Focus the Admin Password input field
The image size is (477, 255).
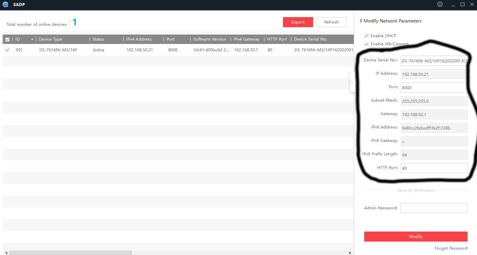tap(434, 208)
